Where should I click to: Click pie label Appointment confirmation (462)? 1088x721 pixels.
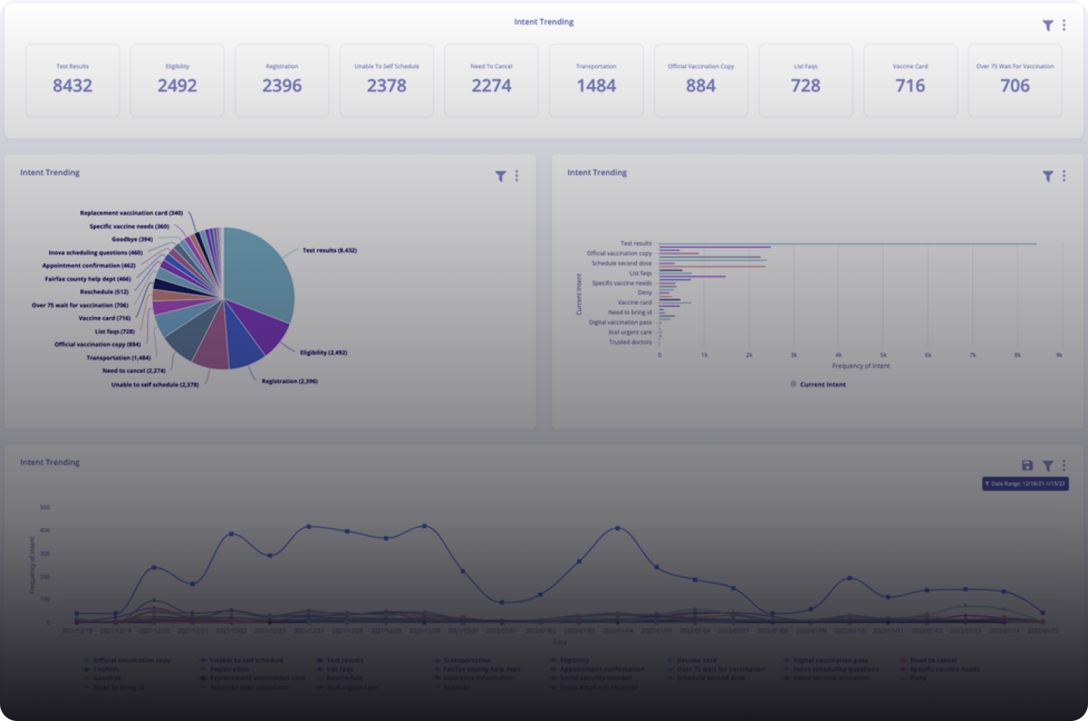point(88,266)
